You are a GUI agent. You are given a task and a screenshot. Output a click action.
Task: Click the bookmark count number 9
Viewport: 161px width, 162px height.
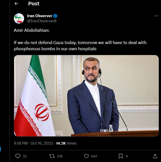point(127,156)
